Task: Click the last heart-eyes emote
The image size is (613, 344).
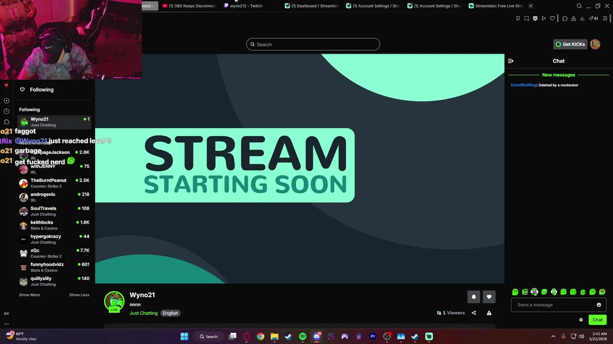Action: point(602,292)
